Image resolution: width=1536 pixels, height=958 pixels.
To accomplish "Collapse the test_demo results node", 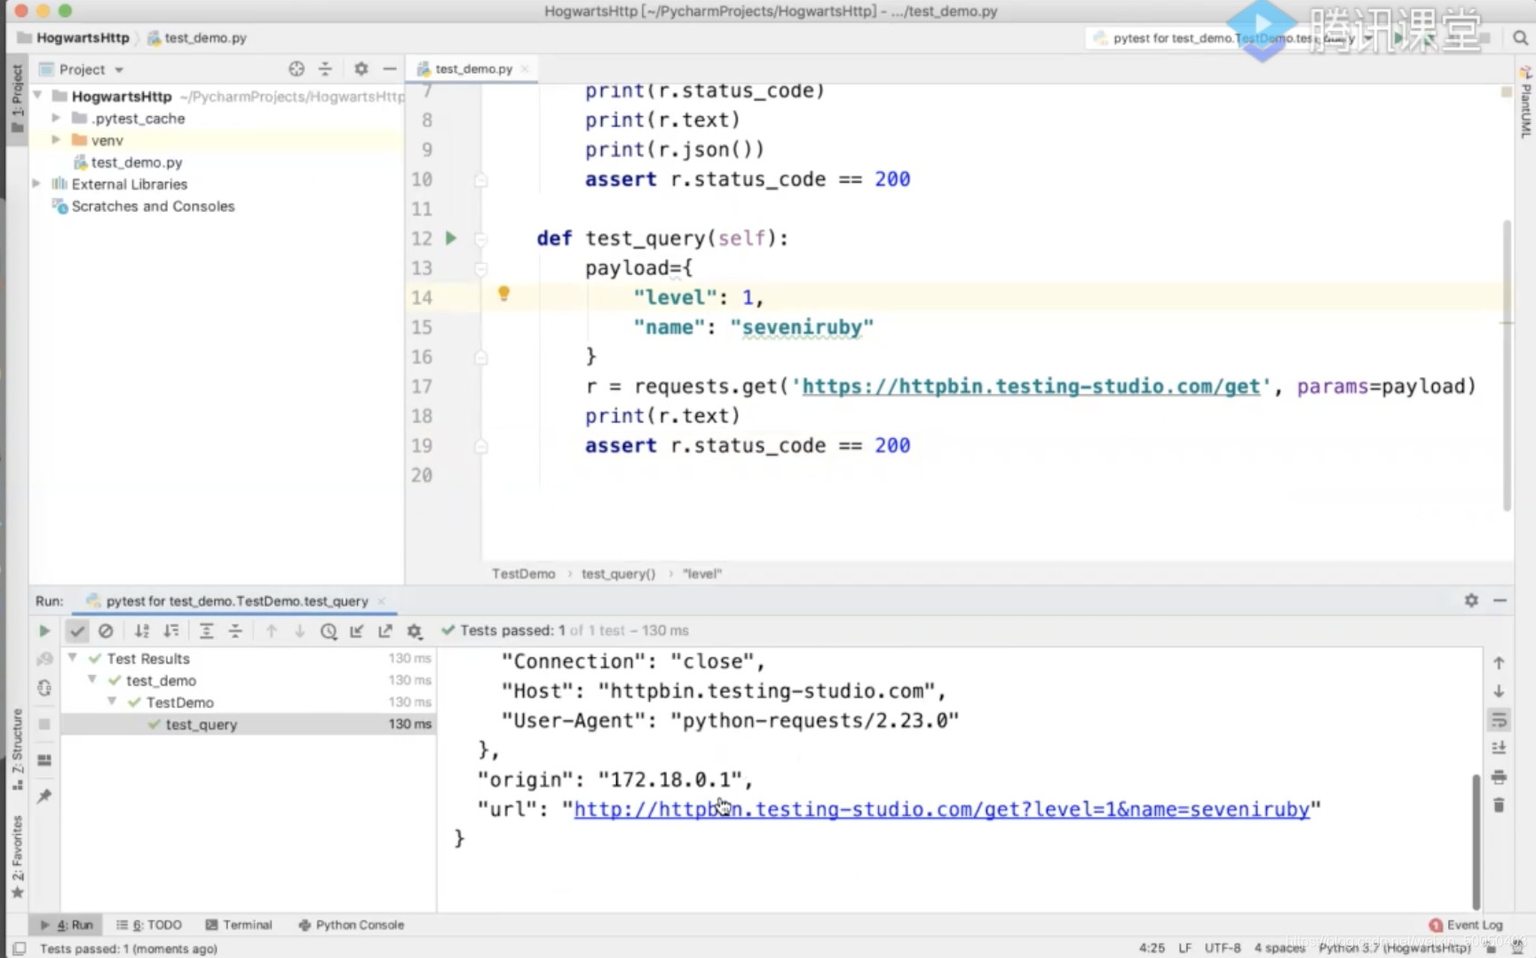I will coord(92,680).
